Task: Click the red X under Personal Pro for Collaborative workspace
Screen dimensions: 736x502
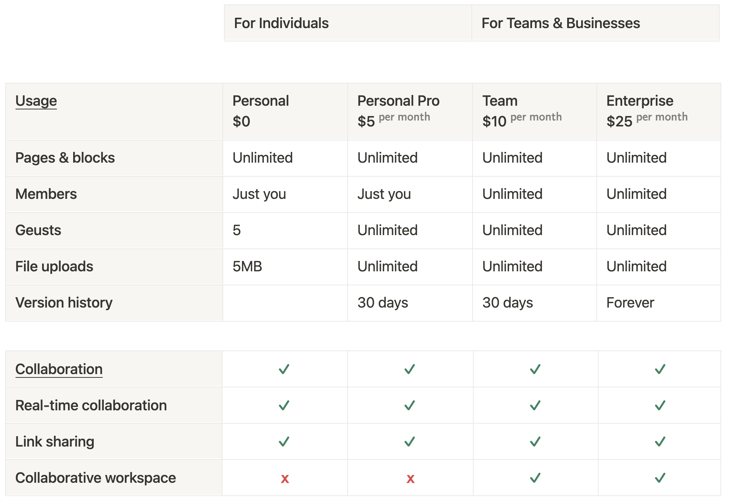Action: [x=410, y=479]
